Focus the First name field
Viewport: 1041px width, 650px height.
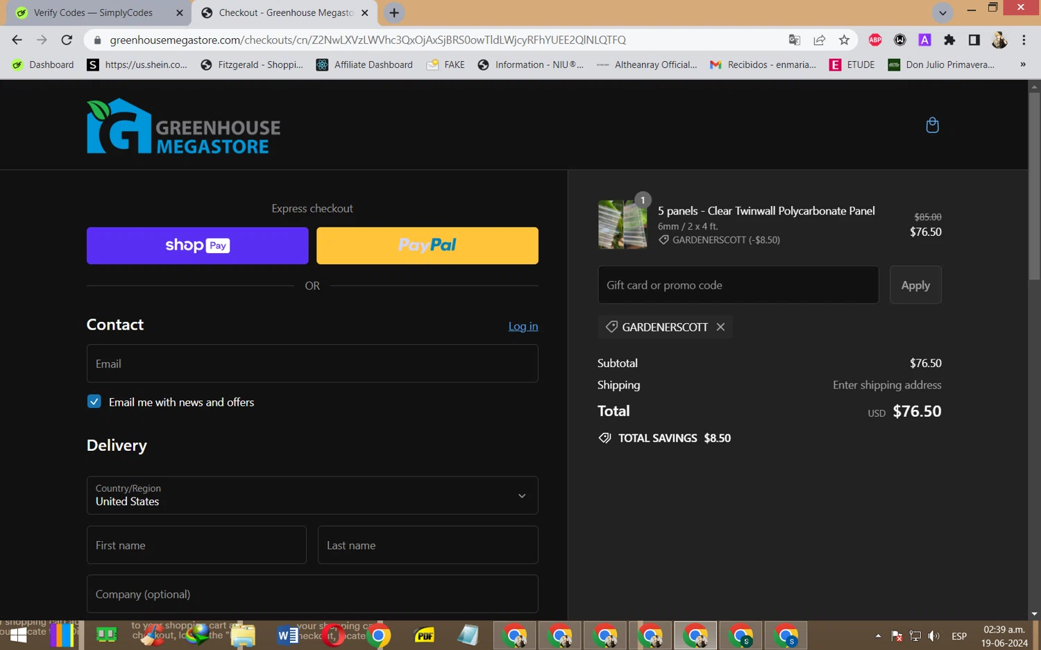[x=196, y=545]
